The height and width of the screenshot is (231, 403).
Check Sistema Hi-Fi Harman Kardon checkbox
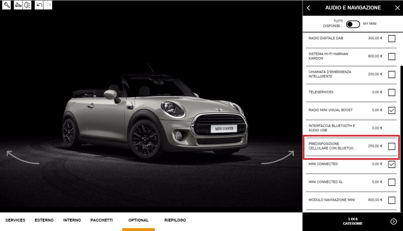(x=392, y=57)
